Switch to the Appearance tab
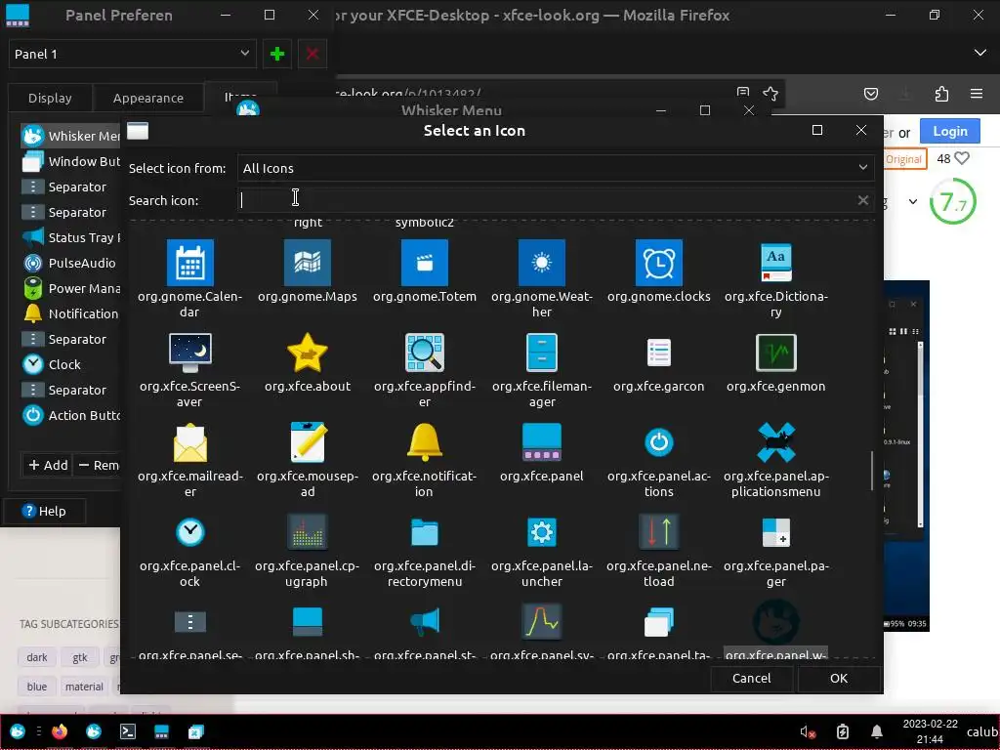The width and height of the screenshot is (1000, 750). click(148, 99)
